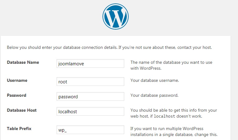Click 'Your database username.' hint text
The image size is (238, 140).
155,80
